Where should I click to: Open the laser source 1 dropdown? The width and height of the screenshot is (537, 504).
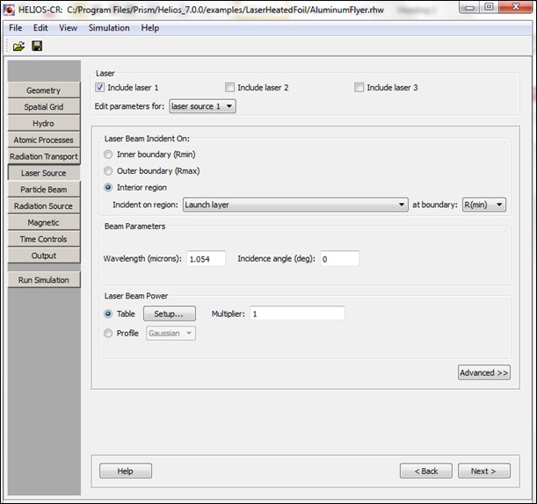[202, 106]
